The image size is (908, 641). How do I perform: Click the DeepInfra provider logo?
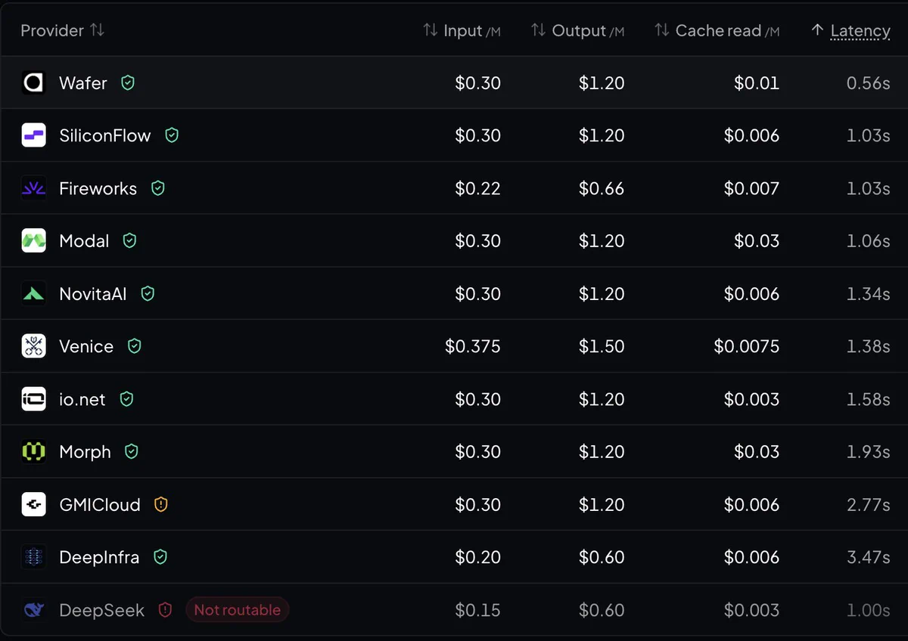[x=33, y=557]
